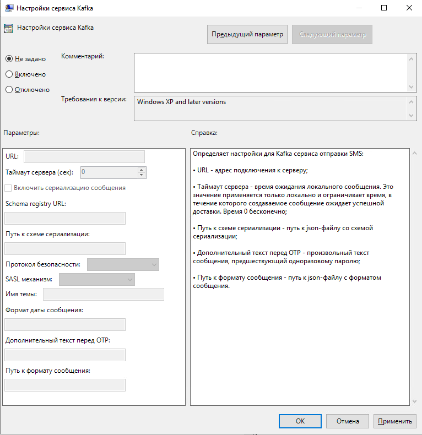Increase server timeout with up arrow
422x435 pixels.
coord(142,170)
